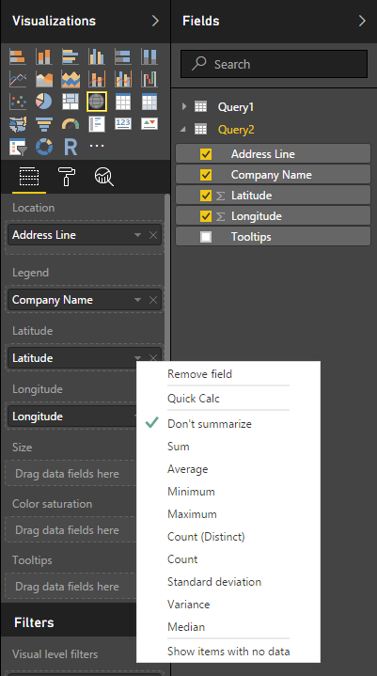The height and width of the screenshot is (676, 377).
Task: Select the line chart visual
Action: [18, 79]
